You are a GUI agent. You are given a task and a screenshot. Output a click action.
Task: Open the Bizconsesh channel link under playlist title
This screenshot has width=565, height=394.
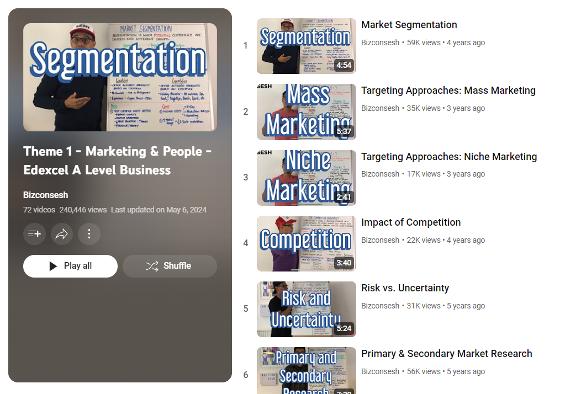46,195
